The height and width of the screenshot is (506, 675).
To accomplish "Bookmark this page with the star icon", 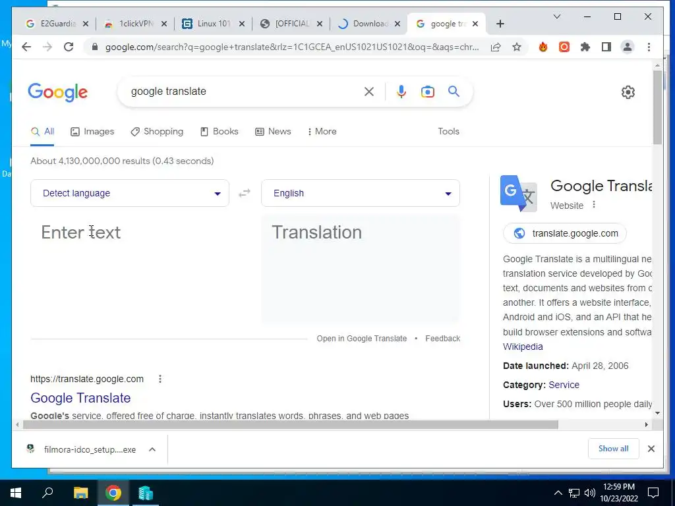I will click(x=517, y=47).
